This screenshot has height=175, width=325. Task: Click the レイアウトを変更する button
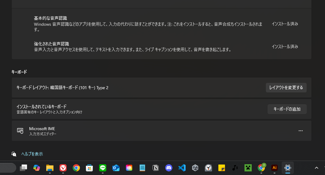286,87
